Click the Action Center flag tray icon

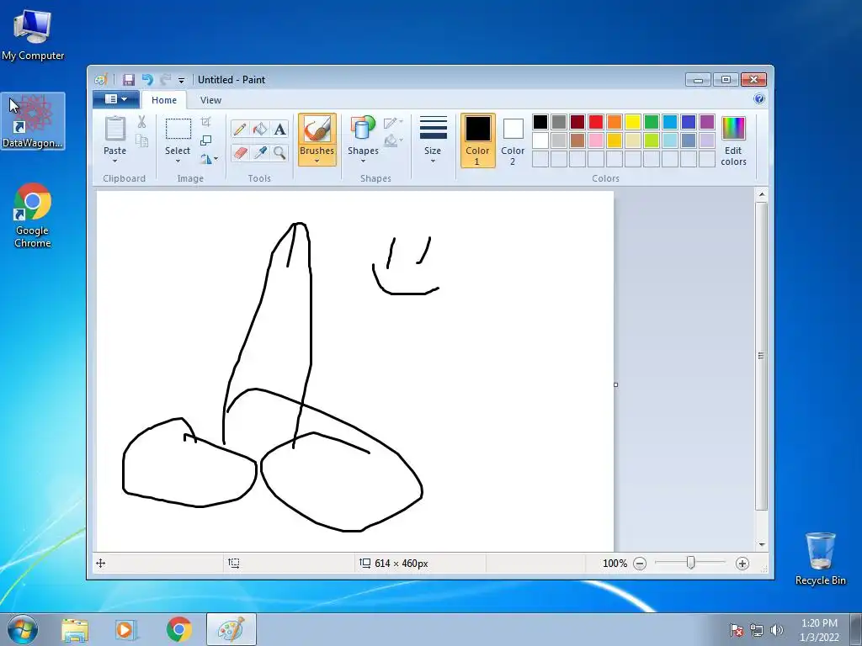[x=736, y=630]
